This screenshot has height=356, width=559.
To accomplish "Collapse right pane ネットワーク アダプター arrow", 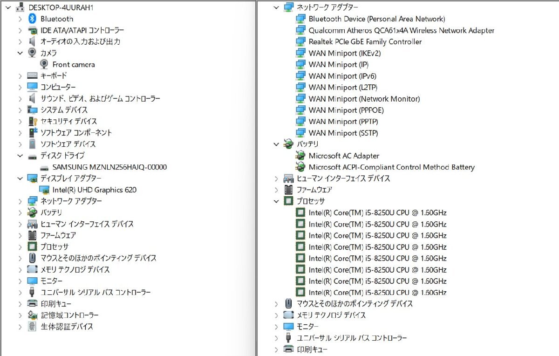I will (277, 7).
